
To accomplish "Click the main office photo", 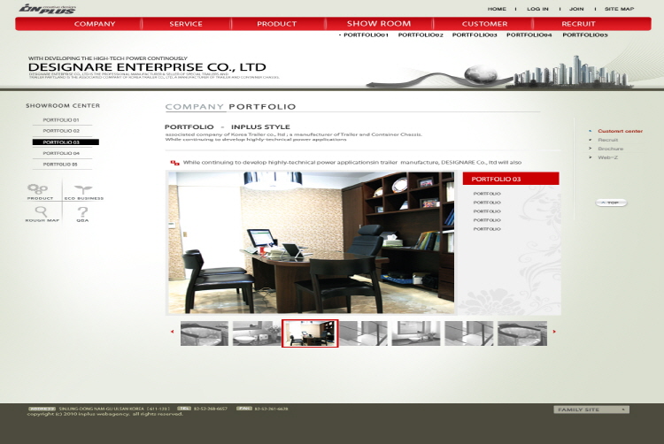I will coord(312,242).
